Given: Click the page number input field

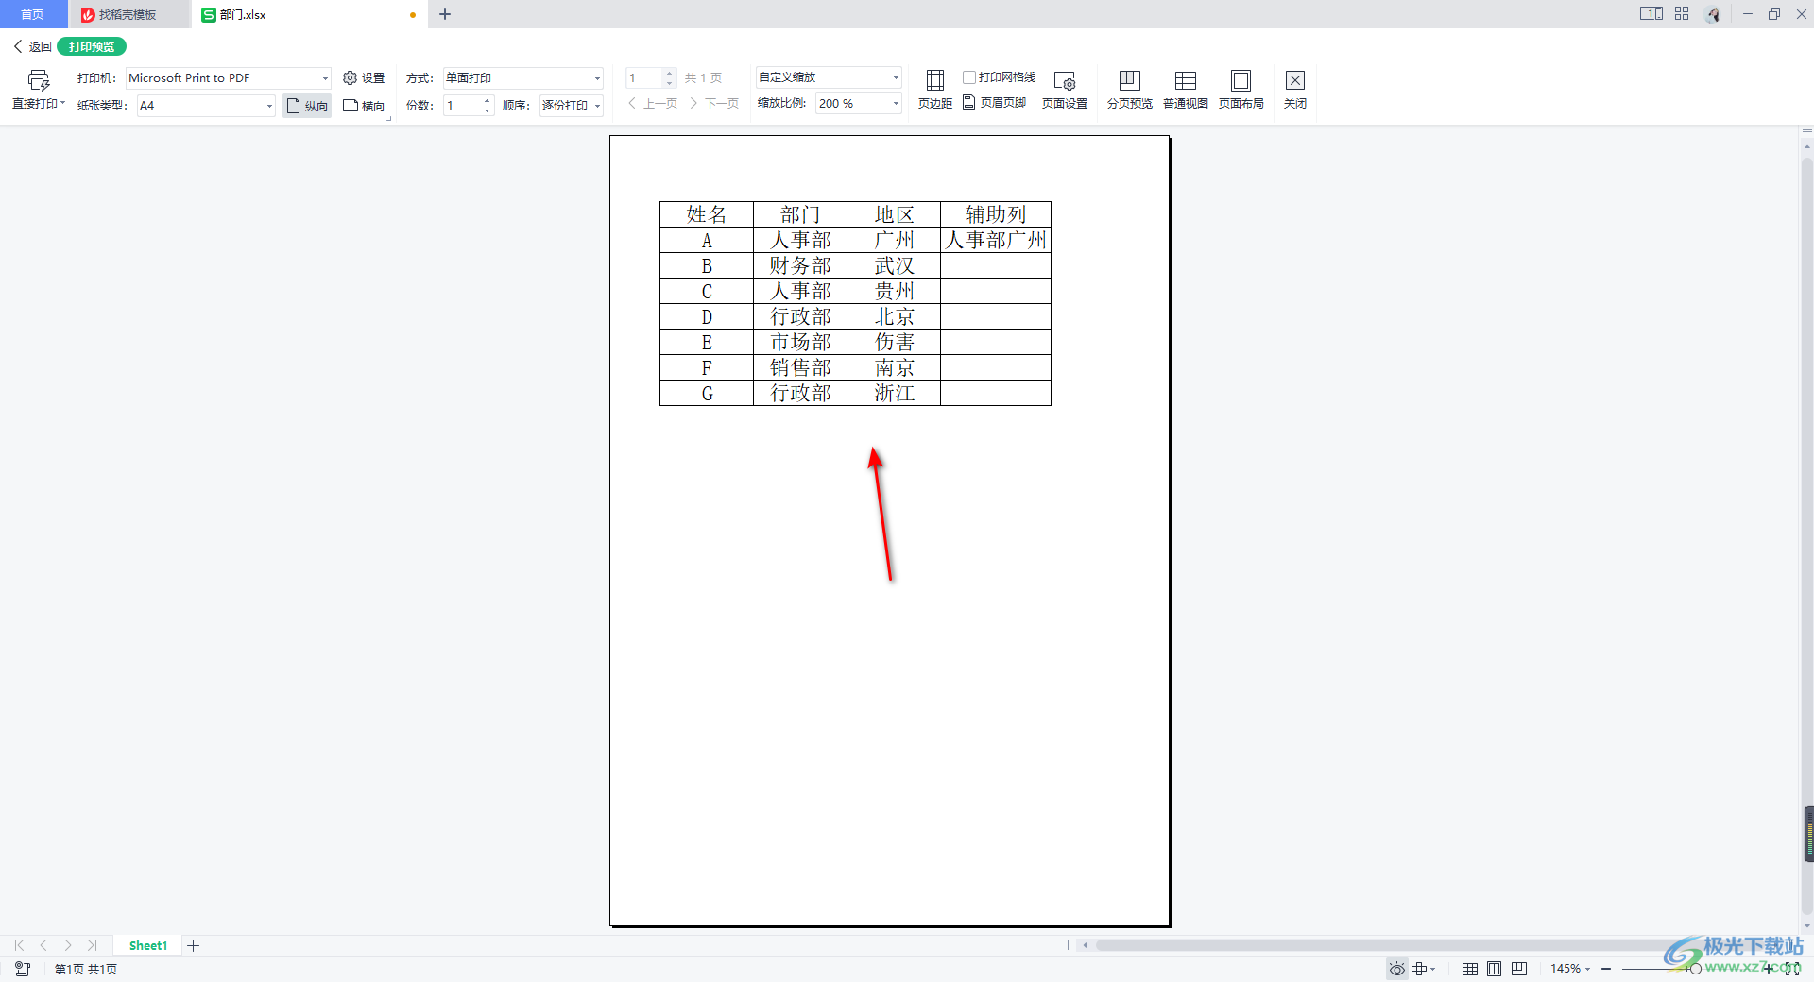Looking at the screenshot, I should tap(644, 78).
